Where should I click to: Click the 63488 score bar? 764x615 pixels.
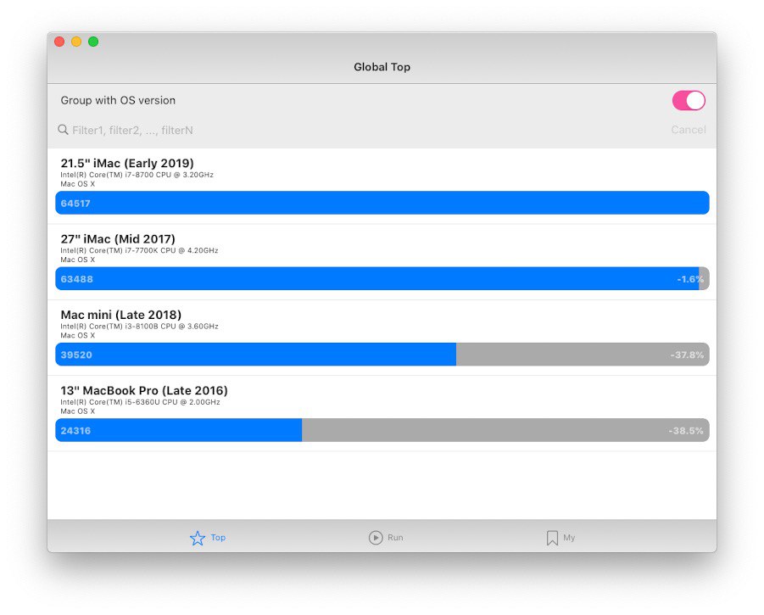[382, 279]
